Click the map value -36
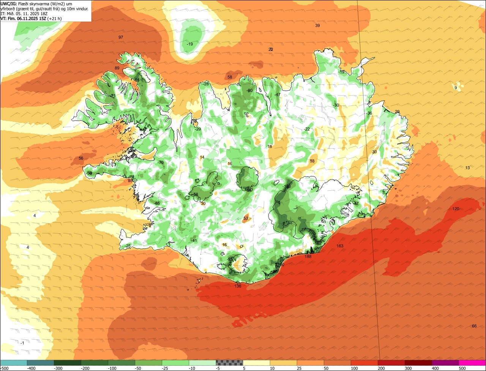 [369, 113]
